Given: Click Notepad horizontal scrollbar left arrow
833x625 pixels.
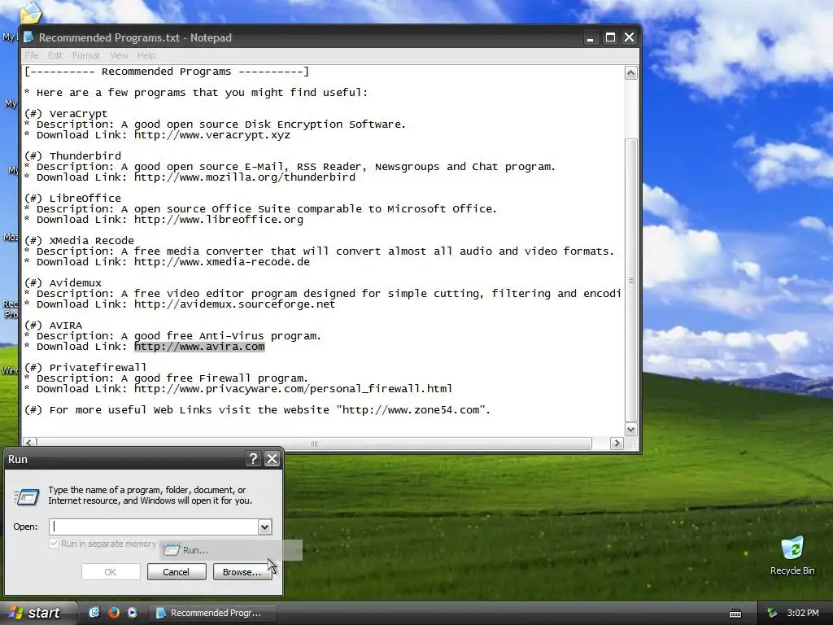Looking at the screenshot, I should pyautogui.click(x=30, y=443).
